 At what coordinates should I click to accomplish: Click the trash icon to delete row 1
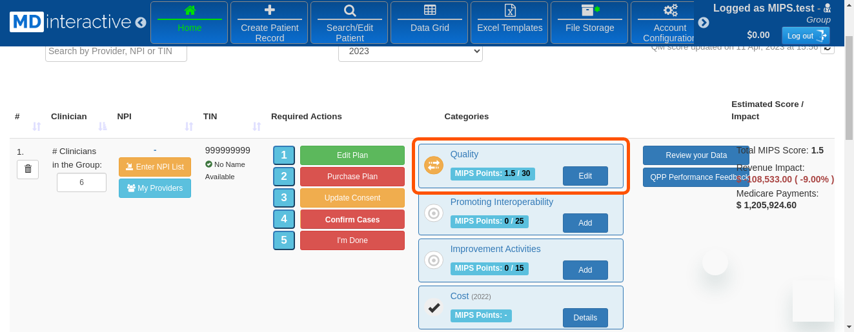coord(28,169)
